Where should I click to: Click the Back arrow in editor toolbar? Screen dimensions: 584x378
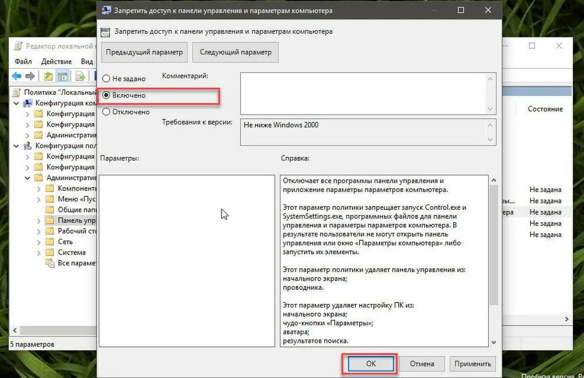17,76
